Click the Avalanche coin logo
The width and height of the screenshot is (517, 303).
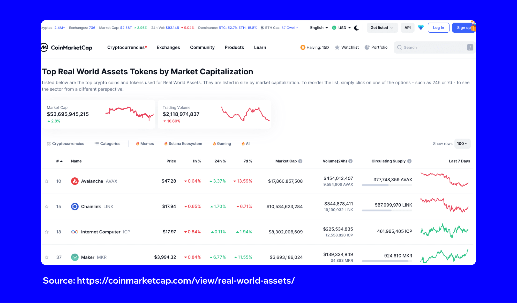pos(75,181)
